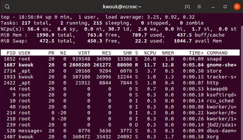
Task: Click the PID column header
Action: pos(11,53)
